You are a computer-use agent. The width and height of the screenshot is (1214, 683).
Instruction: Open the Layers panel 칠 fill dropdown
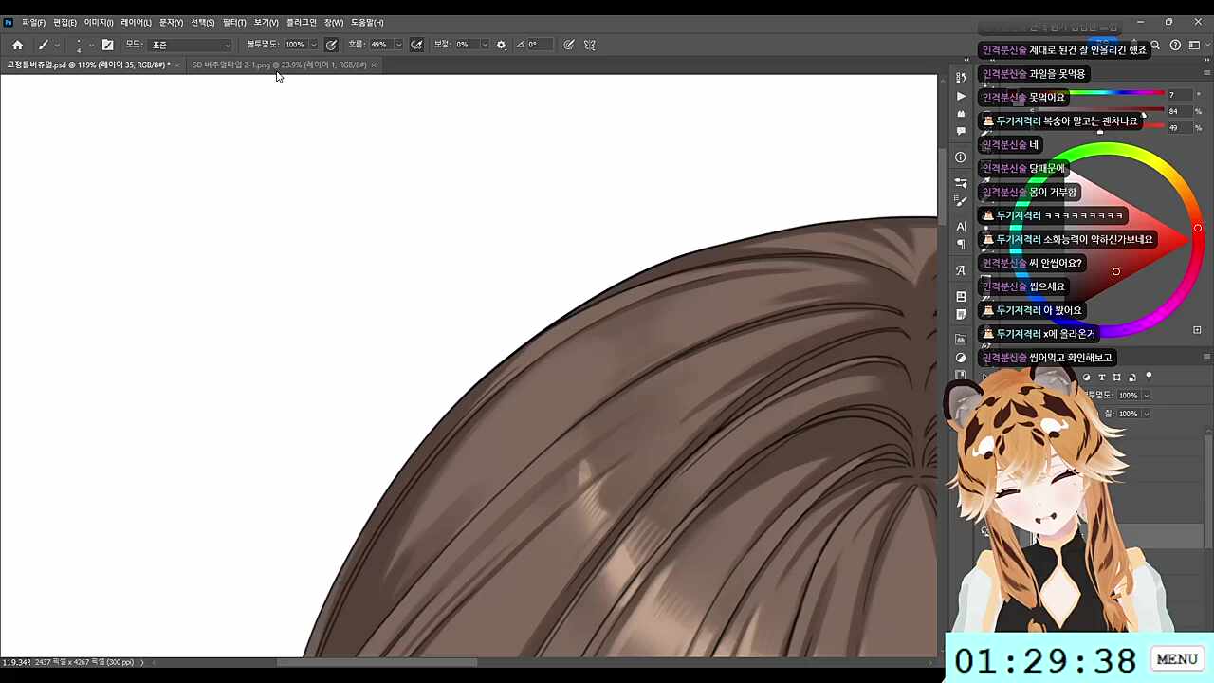pos(1146,414)
